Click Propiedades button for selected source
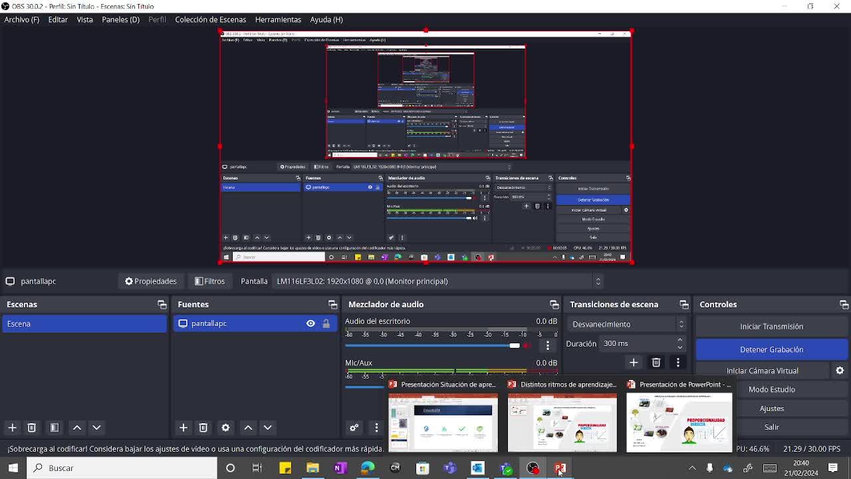Viewport: 851px width, 479px height. pyautogui.click(x=151, y=281)
